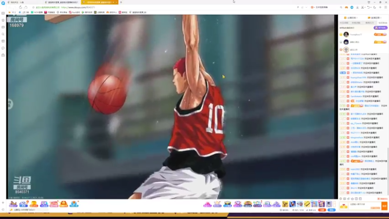The width and height of the screenshot is (389, 219).
Task: Select the last highlighted rank tab
Action: (382, 22)
